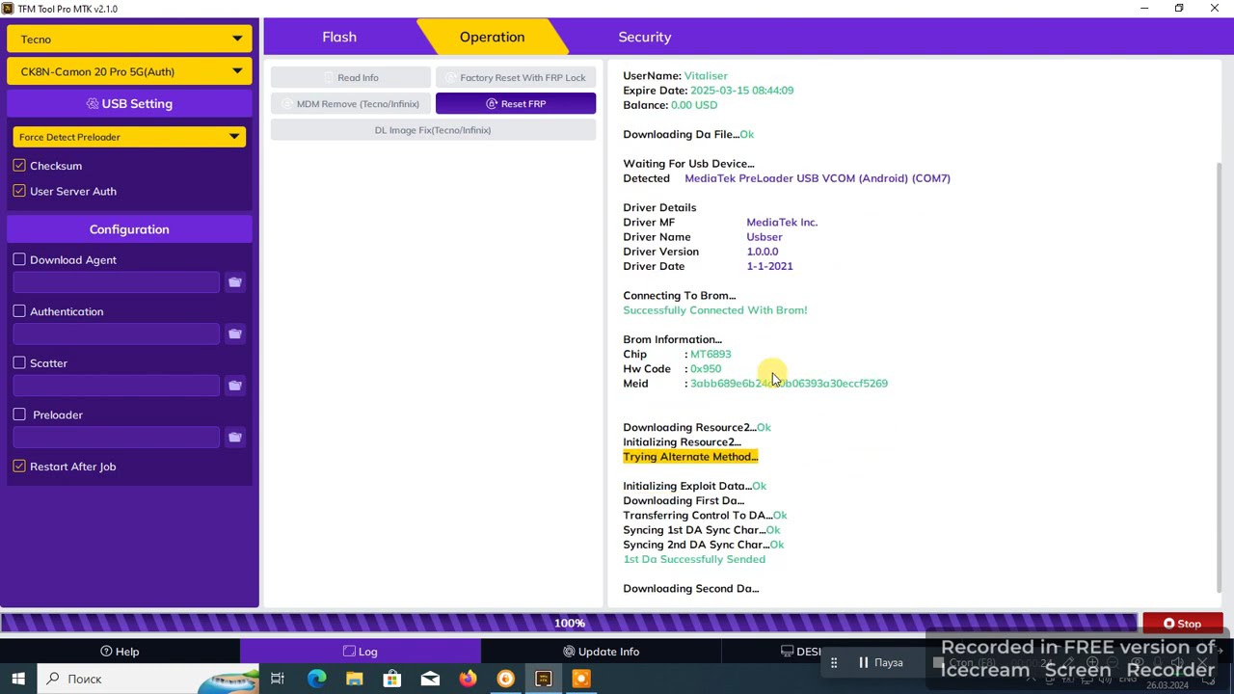
Task: Click the Read Info button
Action: tap(351, 77)
